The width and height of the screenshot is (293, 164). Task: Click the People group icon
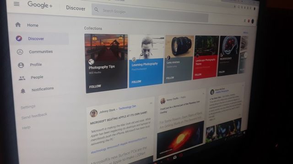(22, 78)
